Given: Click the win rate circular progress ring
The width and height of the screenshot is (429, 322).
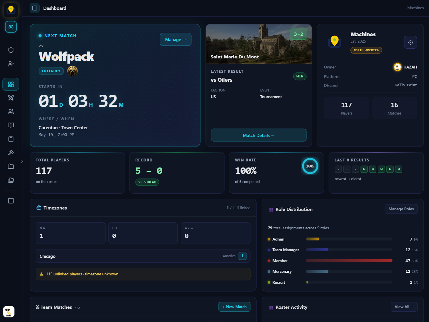Looking at the screenshot, I should click(x=310, y=166).
